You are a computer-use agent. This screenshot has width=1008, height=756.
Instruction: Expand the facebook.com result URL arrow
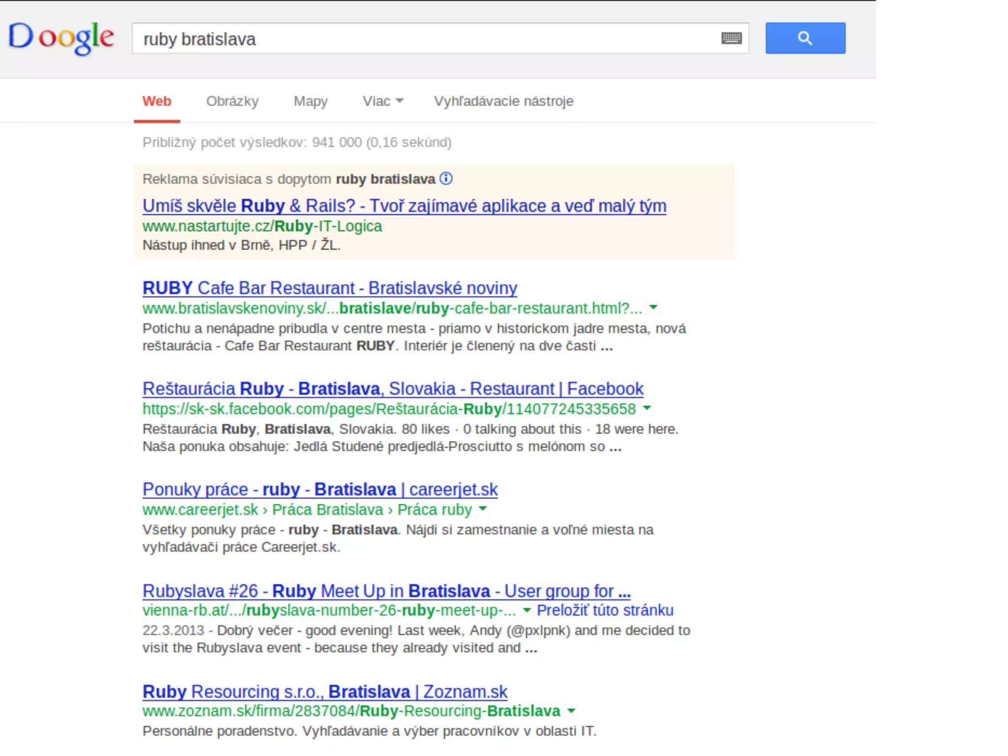[x=647, y=408]
